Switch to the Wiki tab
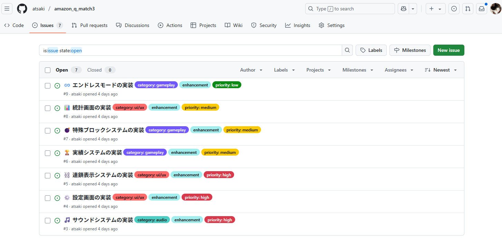 [233, 25]
